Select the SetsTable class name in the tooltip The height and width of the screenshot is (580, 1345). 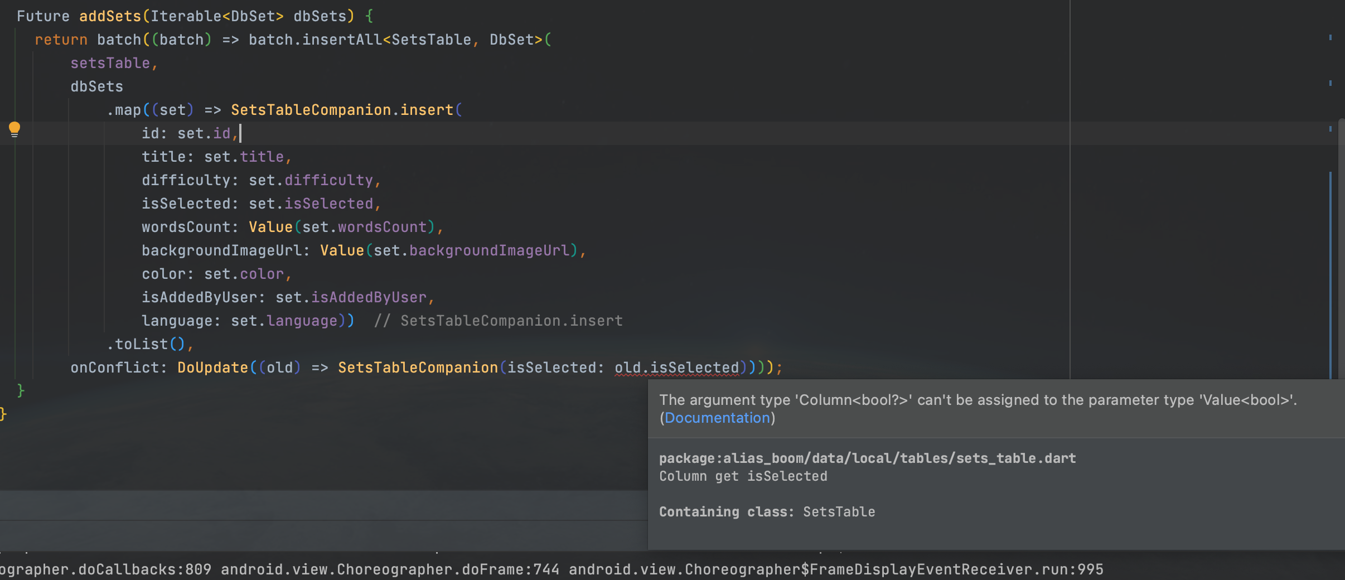pyautogui.click(x=839, y=511)
